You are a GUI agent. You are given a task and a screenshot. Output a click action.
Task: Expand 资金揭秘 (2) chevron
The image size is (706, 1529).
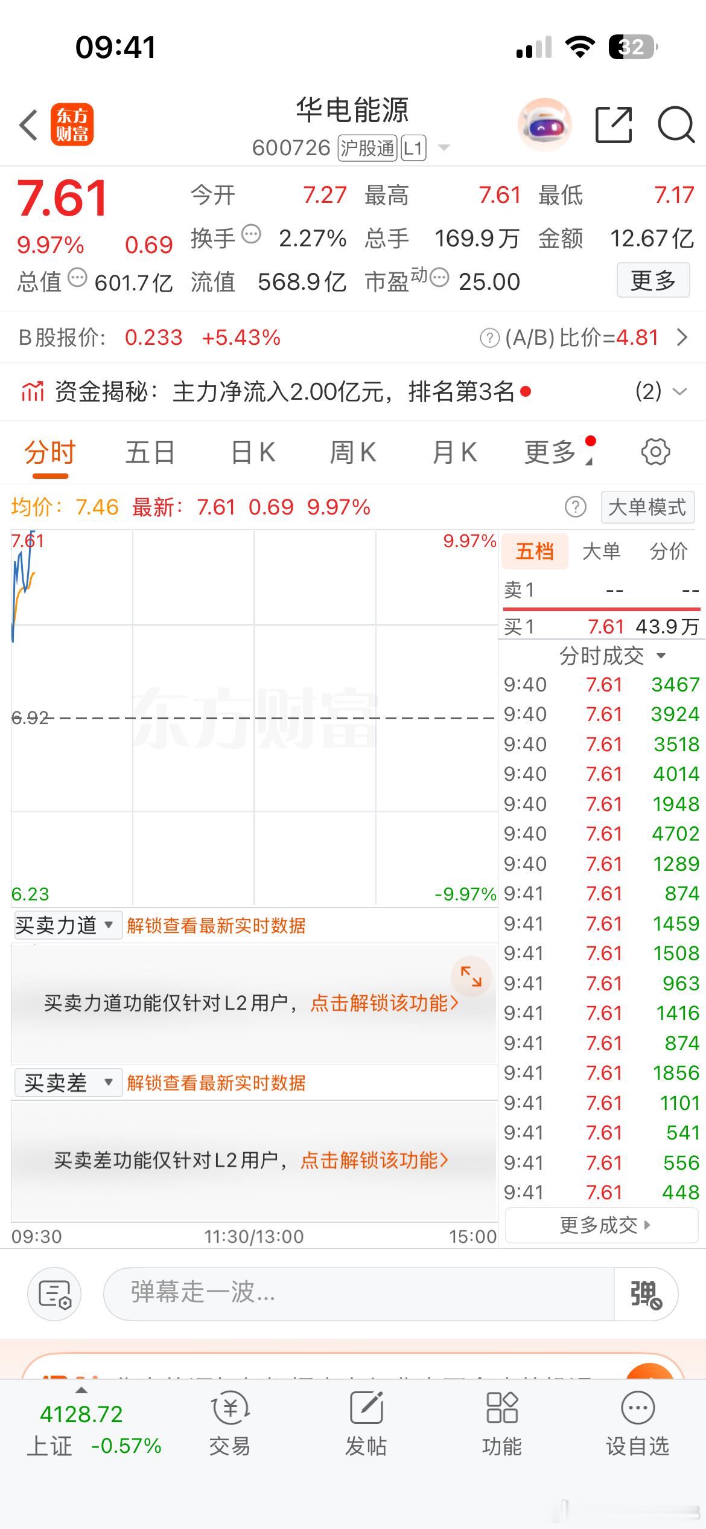(x=679, y=392)
